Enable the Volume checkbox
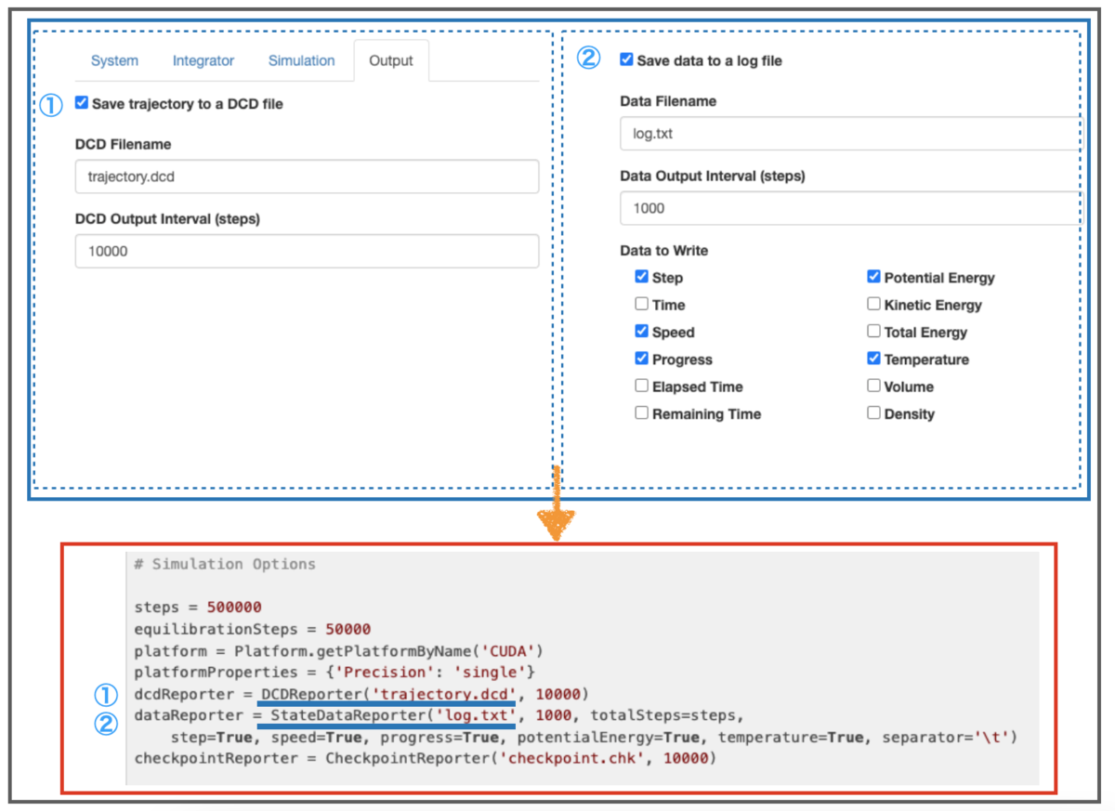The width and height of the screenshot is (1115, 811). [x=873, y=386]
